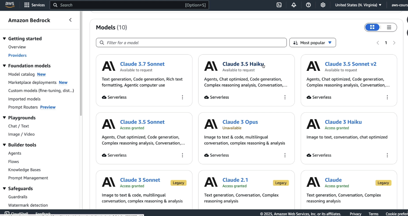The height and width of the screenshot is (216, 408).
Task: Go to next models page
Action: click(394, 43)
